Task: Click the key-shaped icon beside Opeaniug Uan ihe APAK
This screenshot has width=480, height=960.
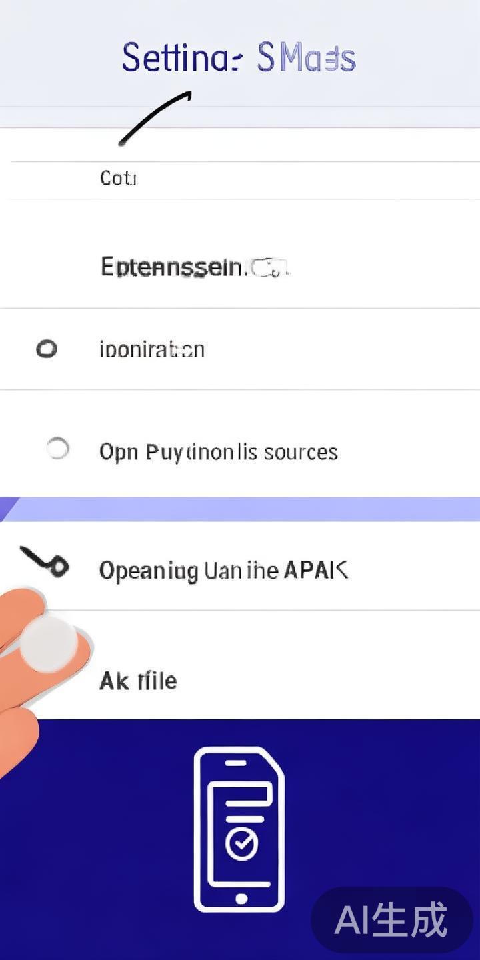Action: 45,562
